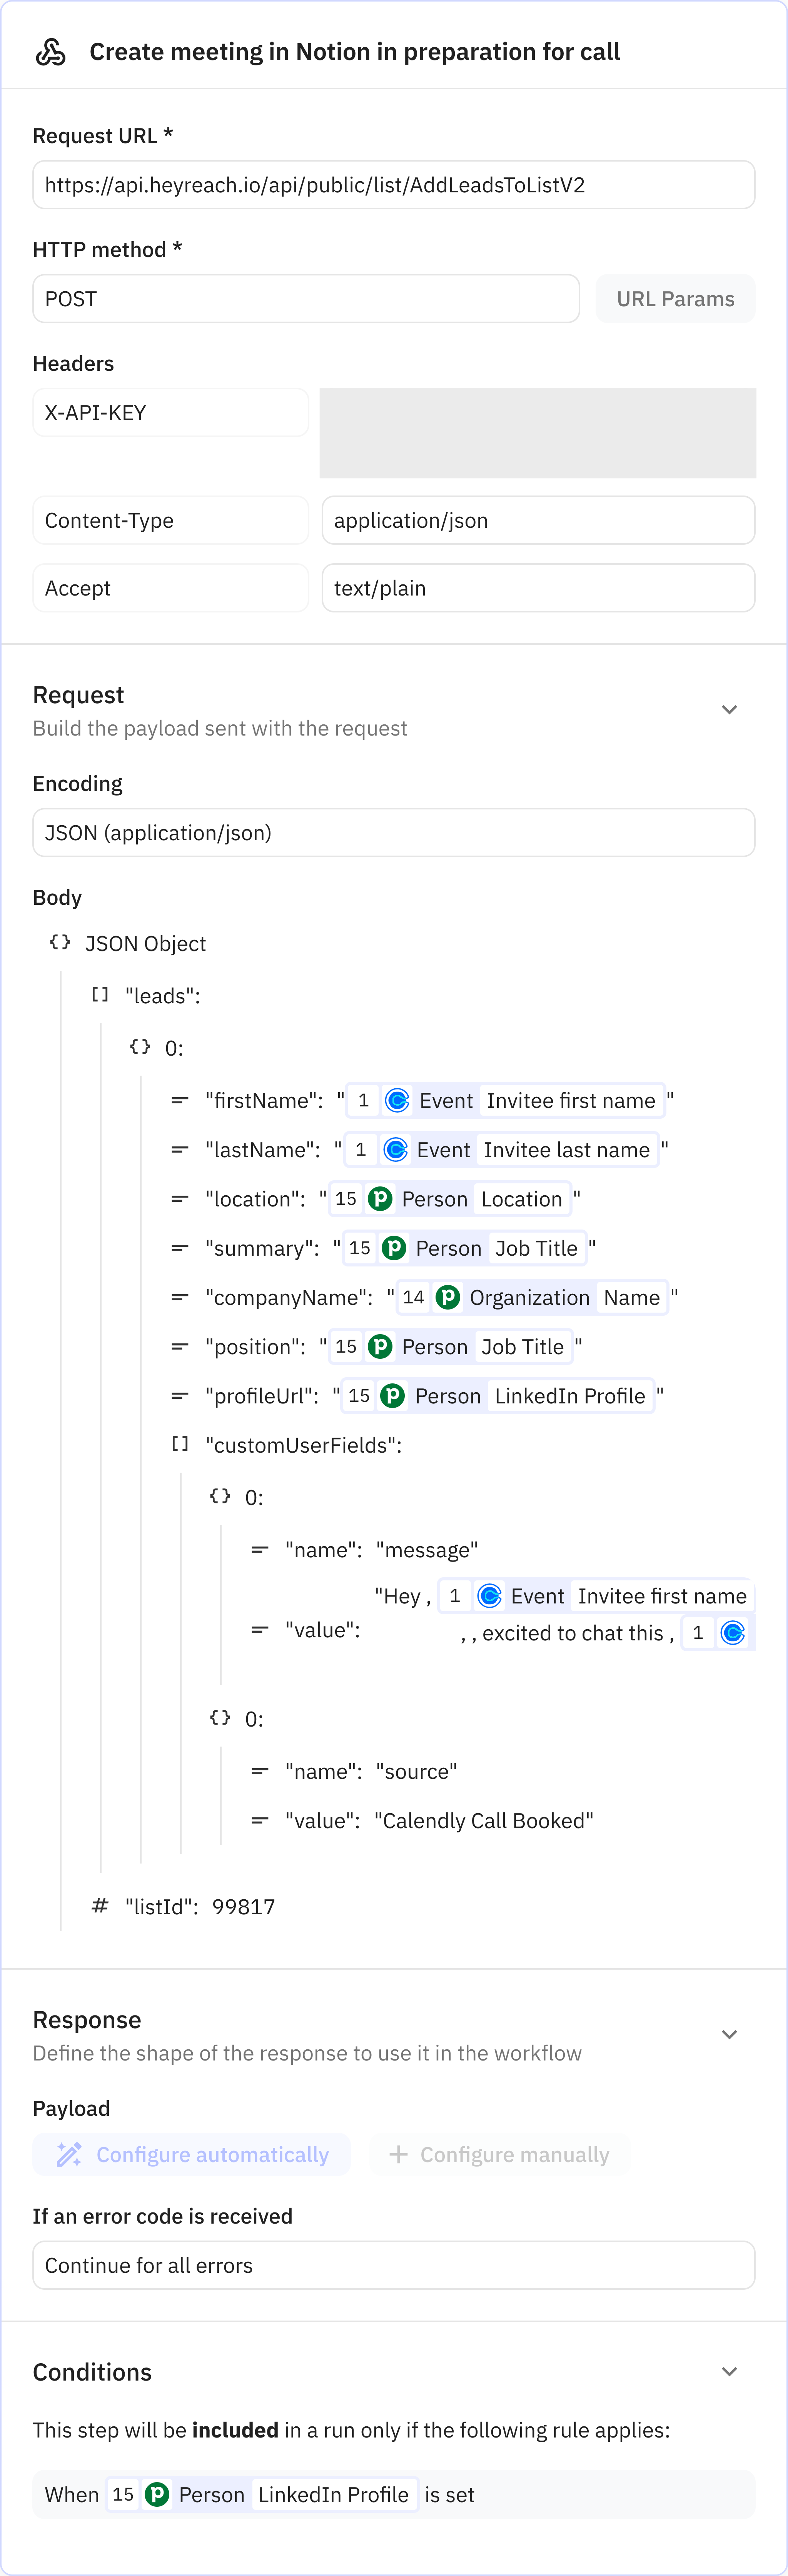Collapse the Request section
Viewport: 788px width, 2576px height.
click(729, 709)
